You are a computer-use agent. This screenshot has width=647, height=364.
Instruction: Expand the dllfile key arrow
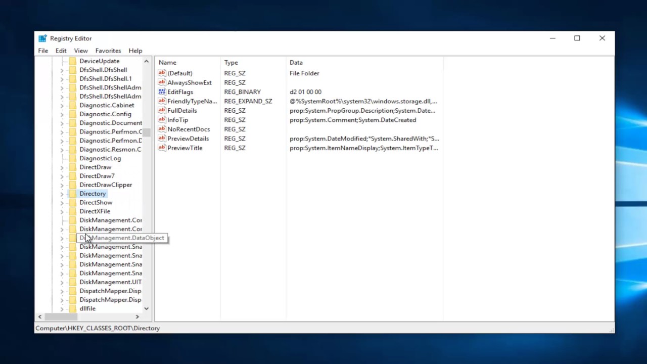tap(62, 309)
